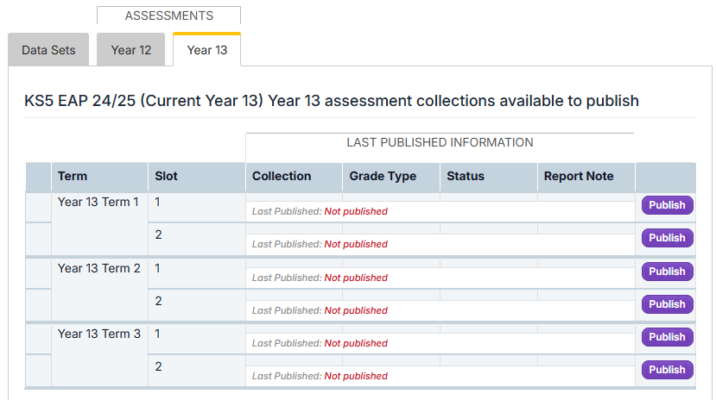
Task: Click the Slot column header
Action: click(x=166, y=176)
